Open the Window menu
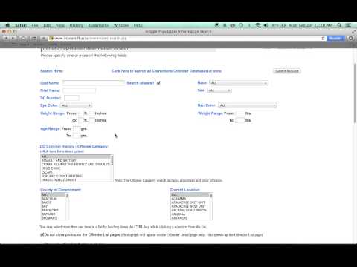 (x=121, y=25)
